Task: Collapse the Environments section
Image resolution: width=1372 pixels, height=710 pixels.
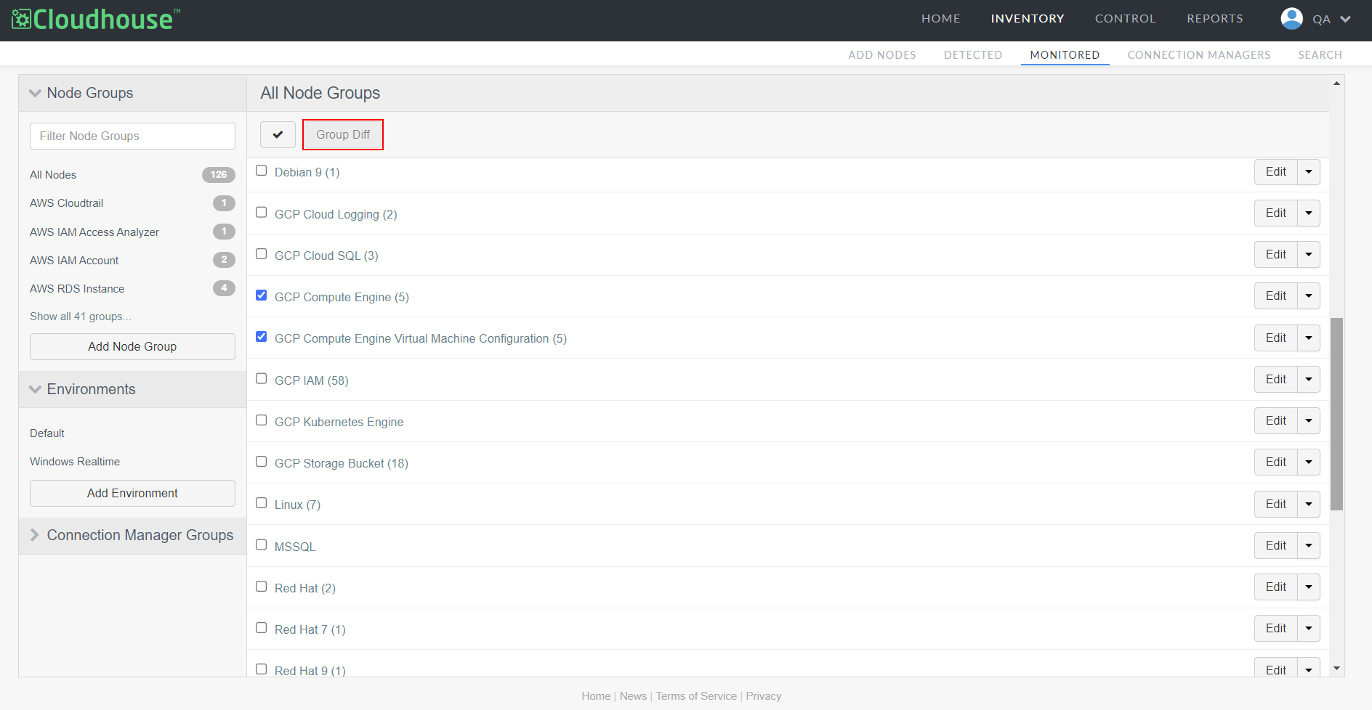Action: (x=35, y=389)
